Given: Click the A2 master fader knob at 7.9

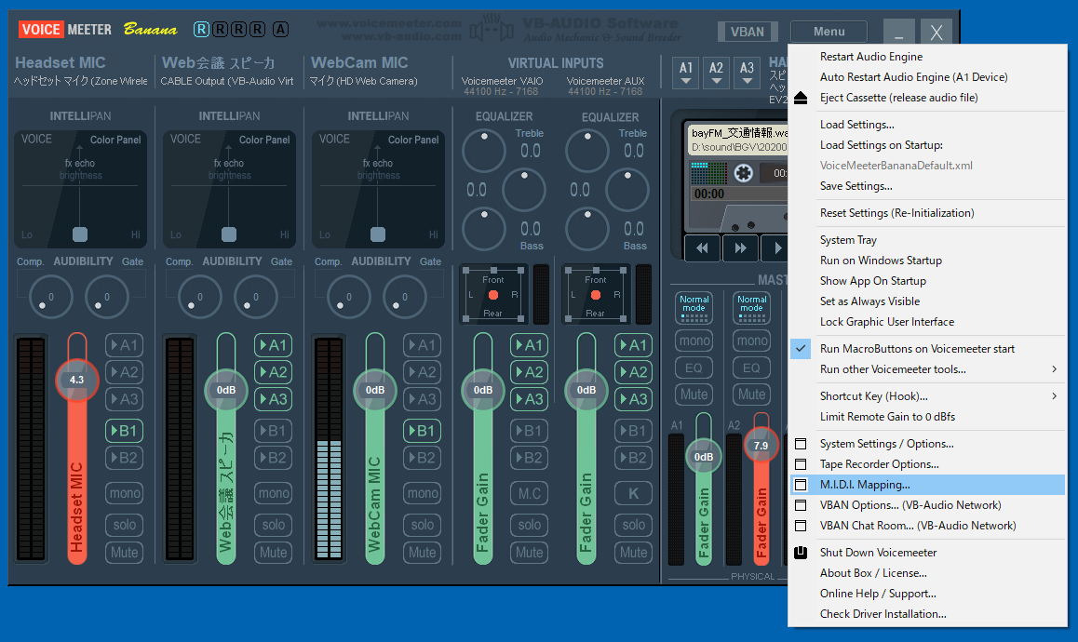Looking at the screenshot, I should pyautogui.click(x=761, y=446).
